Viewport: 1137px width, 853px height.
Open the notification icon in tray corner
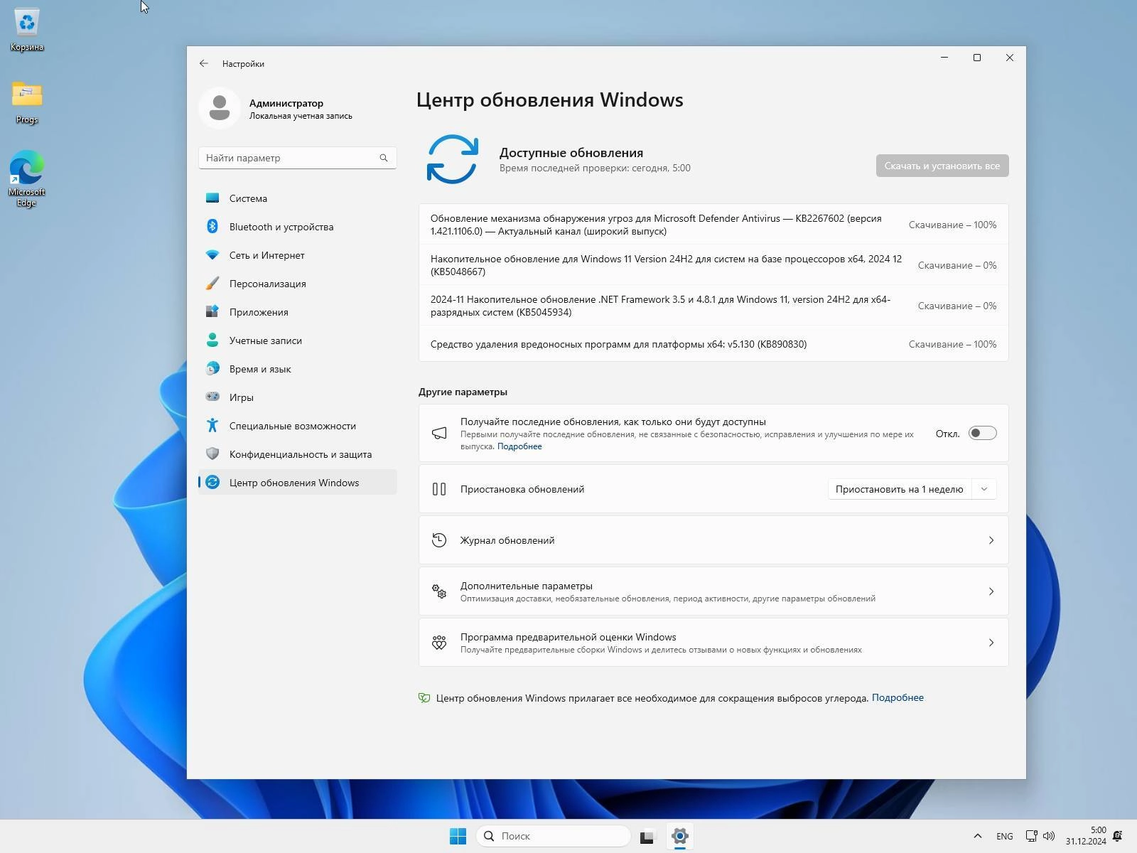point(1118,836)
